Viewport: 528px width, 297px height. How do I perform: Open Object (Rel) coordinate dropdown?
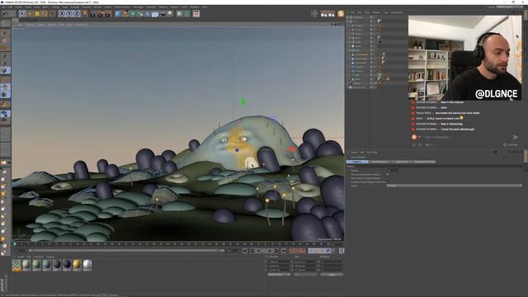click(x=279, y=275)
